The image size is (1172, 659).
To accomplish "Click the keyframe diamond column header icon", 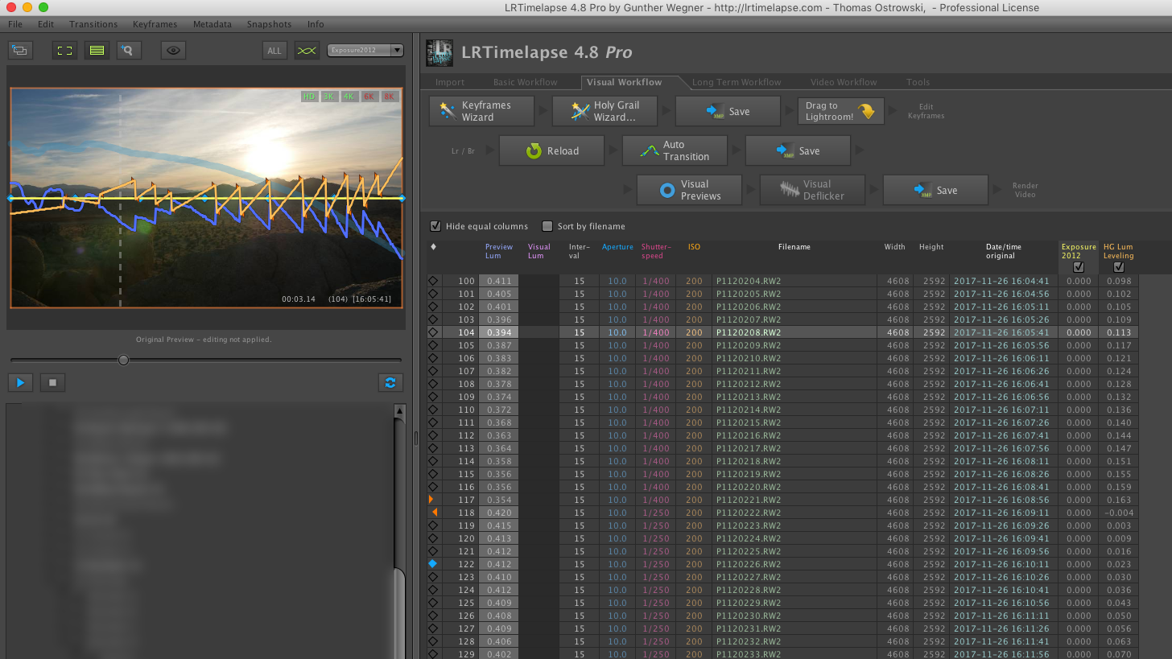I will coord(433,247).
